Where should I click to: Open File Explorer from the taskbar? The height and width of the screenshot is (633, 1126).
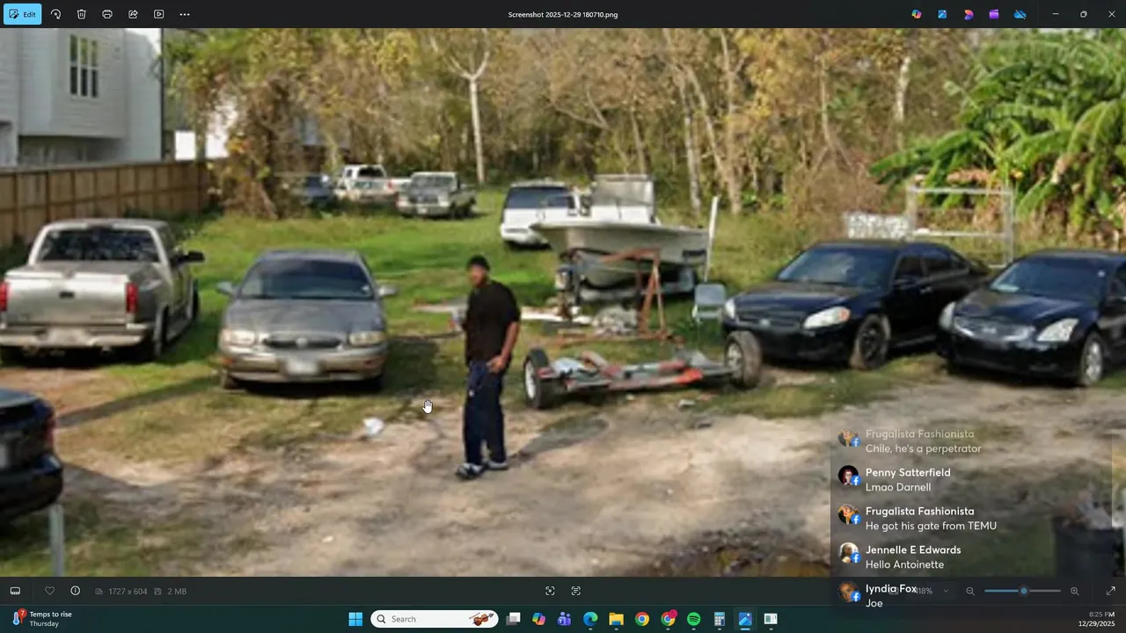point(617,619)
